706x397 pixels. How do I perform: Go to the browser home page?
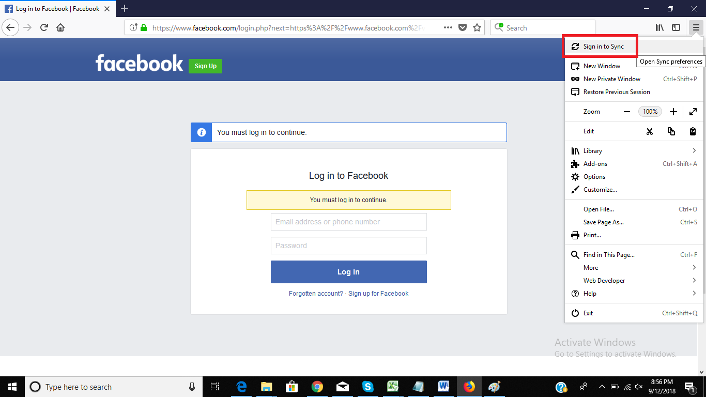point(60,27)
